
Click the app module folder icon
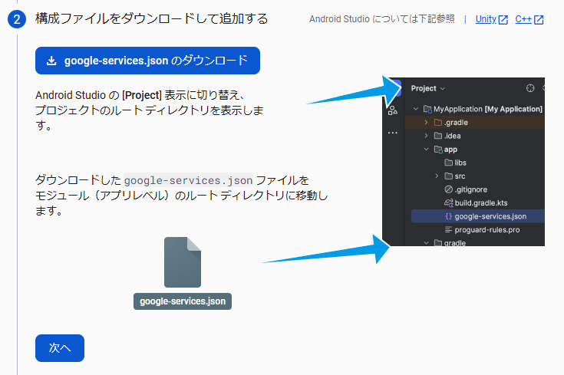click(438, 150)
